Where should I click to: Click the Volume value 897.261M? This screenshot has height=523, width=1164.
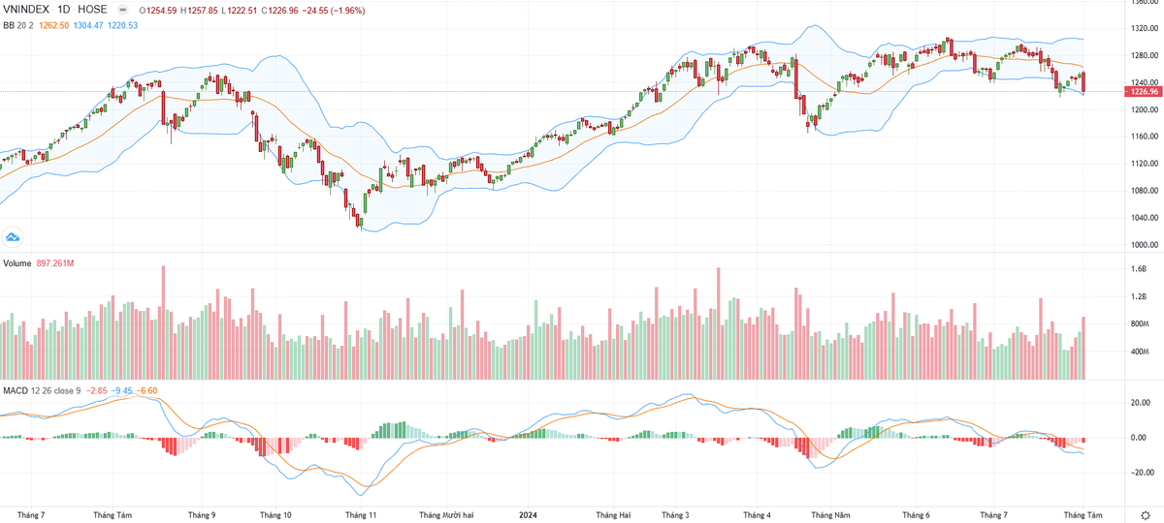tap(58, 263)
